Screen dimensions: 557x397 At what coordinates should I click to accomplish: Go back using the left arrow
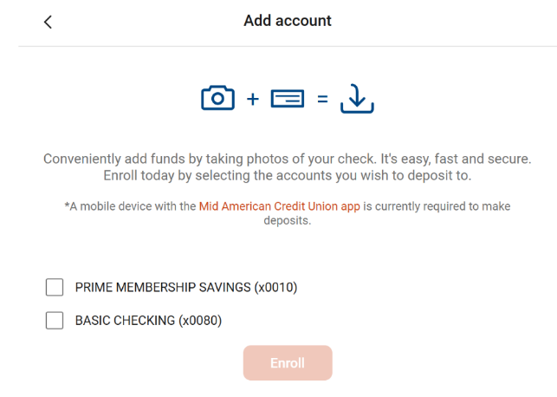[48, 22]
